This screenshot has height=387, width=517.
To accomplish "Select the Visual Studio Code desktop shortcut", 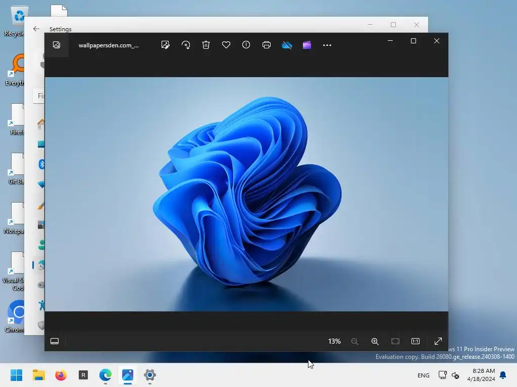I will tap(13, 271).
